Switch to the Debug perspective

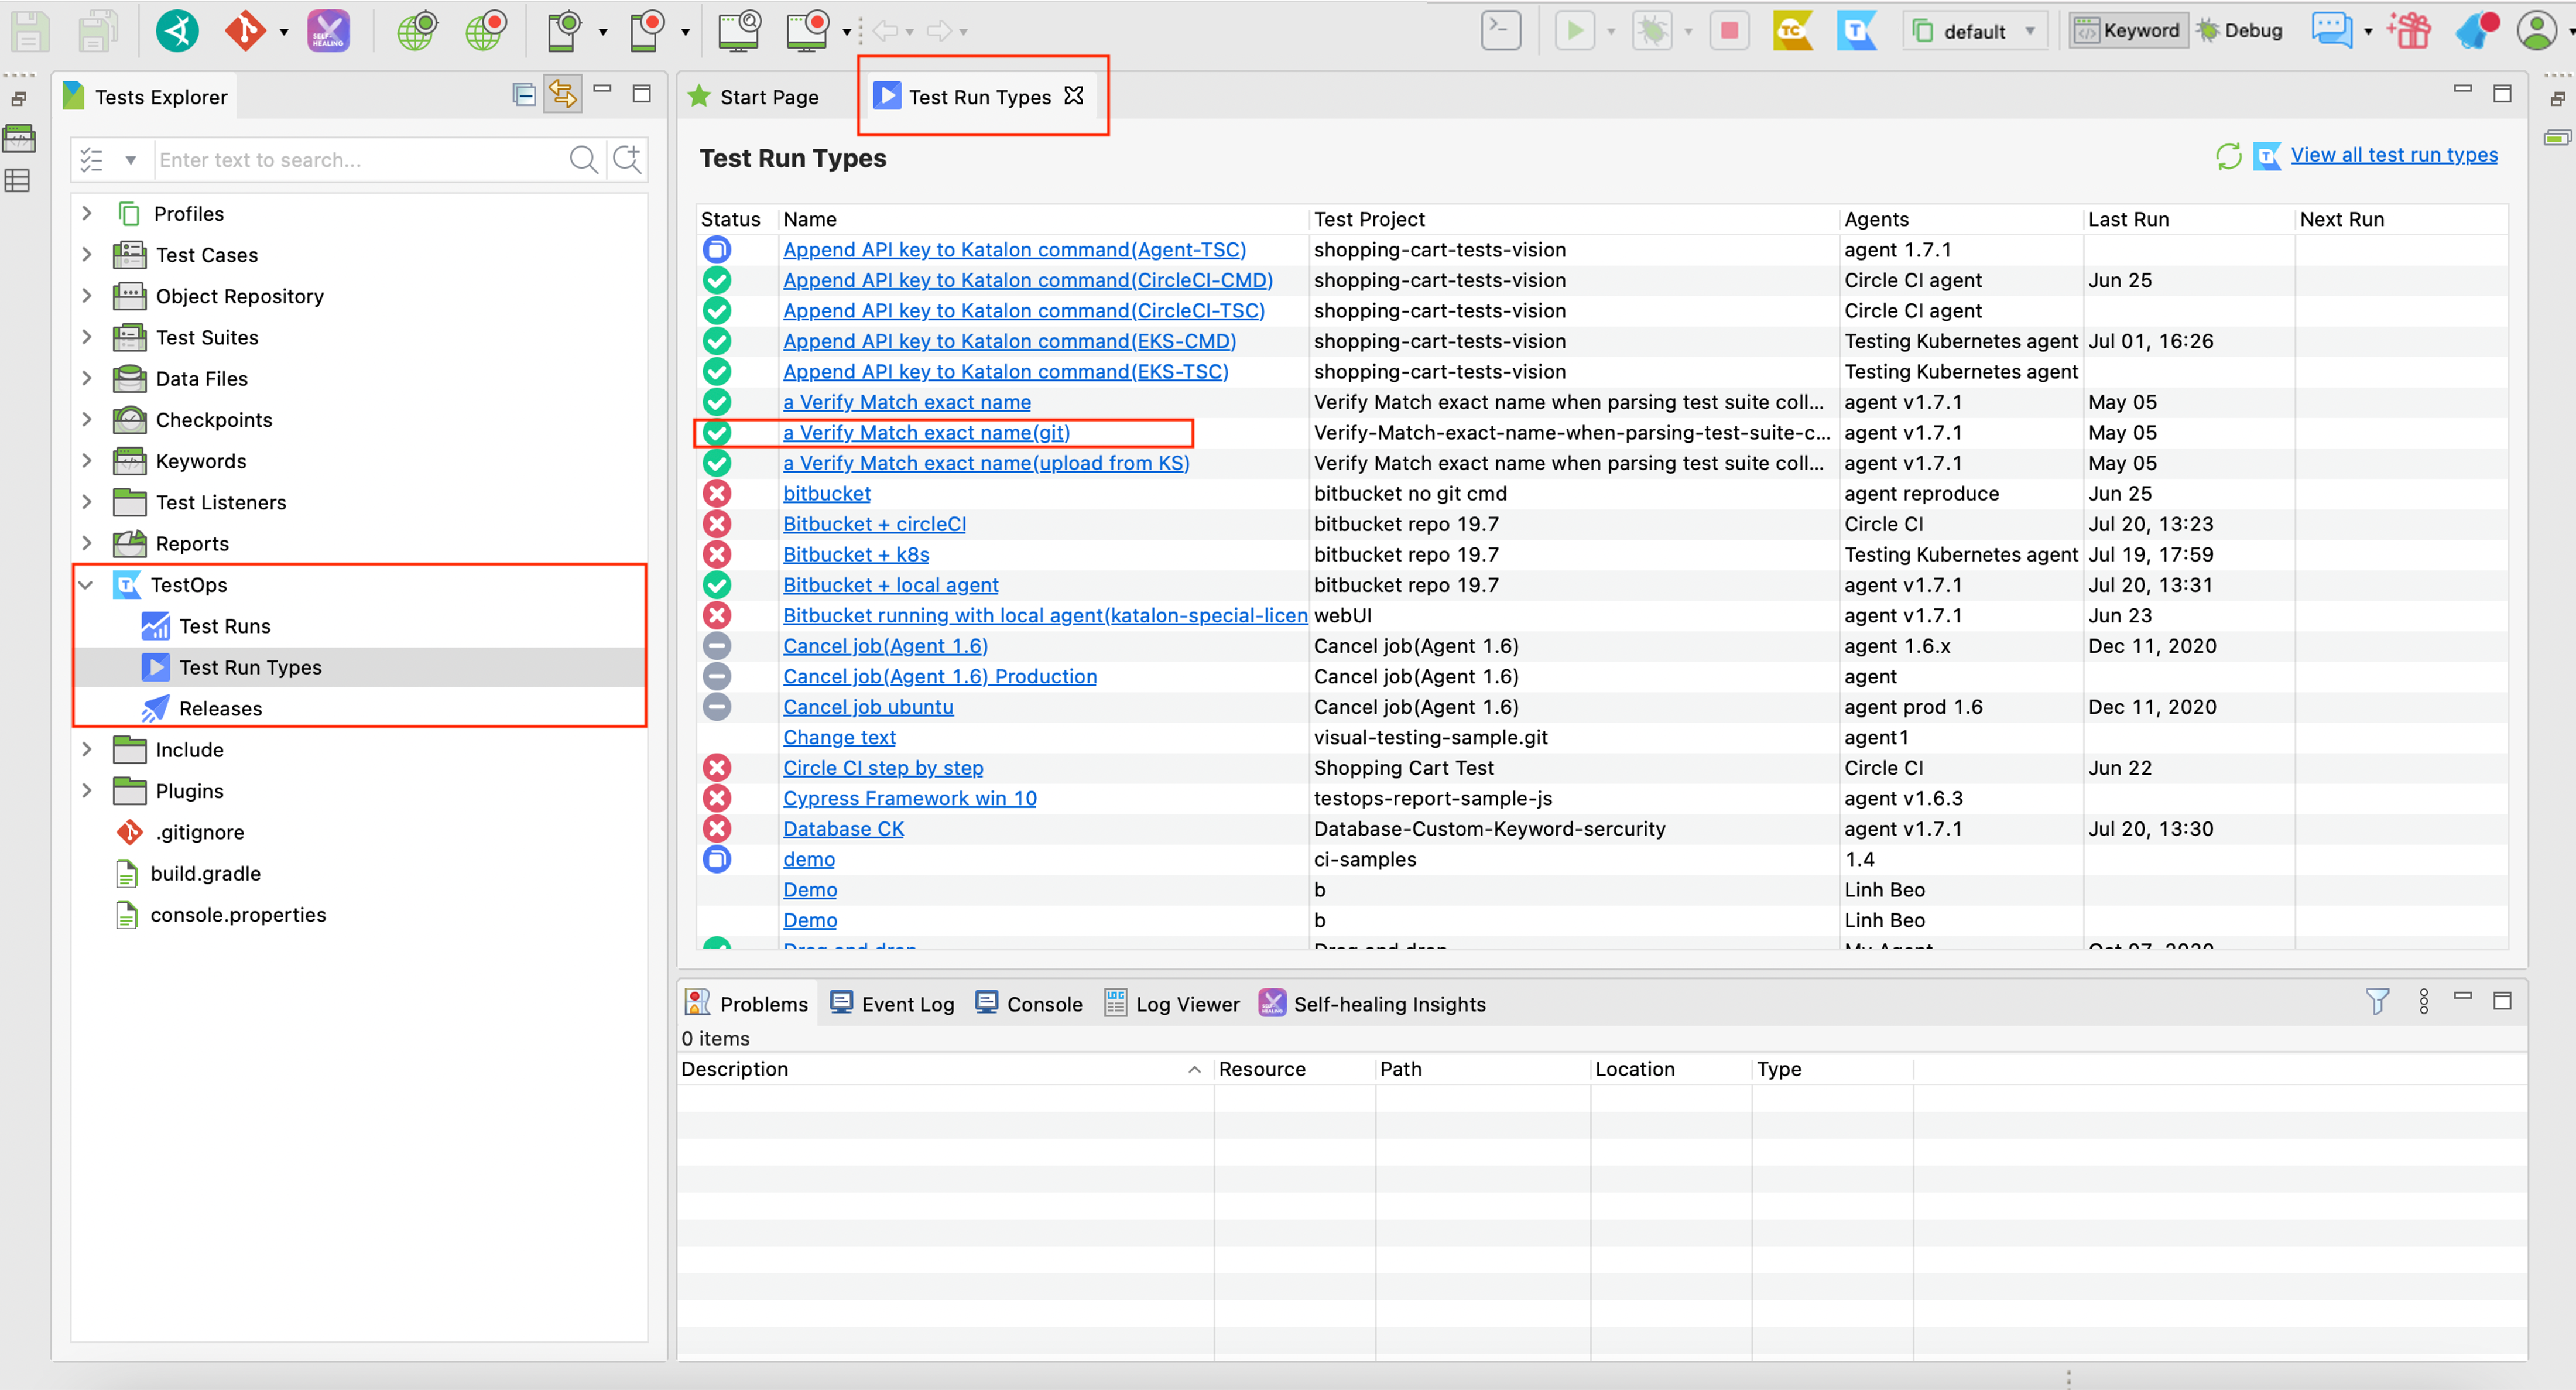[2240, 31]
